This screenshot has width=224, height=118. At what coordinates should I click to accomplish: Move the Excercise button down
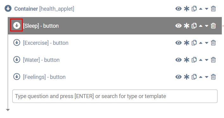click(x=207, y=43)
